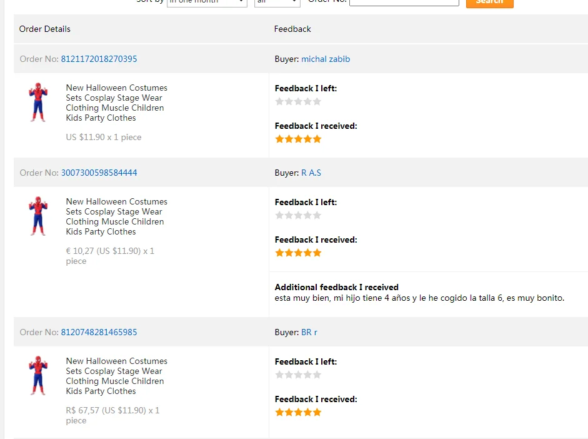
Task: Click the Spider-Man costume thumbnail in first order
Action: click(x=38, y=102)
